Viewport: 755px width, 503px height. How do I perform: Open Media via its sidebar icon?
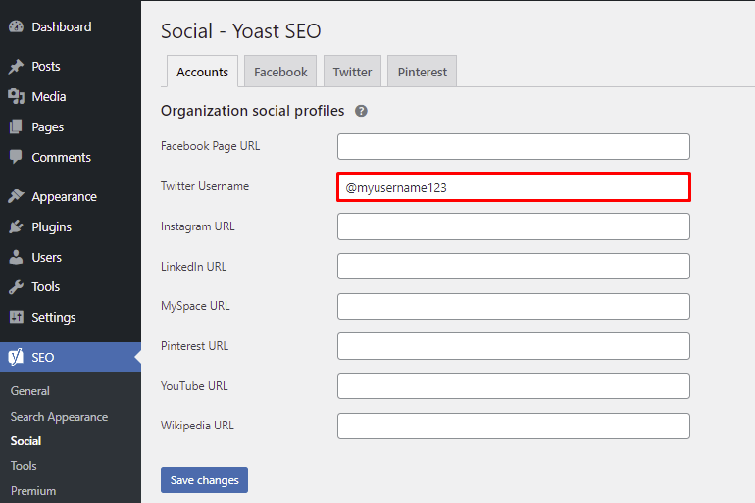(16, 96)
